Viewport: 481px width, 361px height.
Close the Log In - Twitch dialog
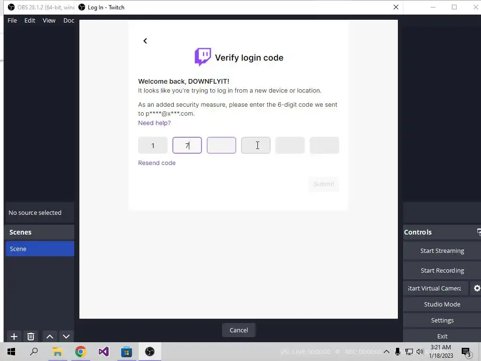[x=396, y=7]
